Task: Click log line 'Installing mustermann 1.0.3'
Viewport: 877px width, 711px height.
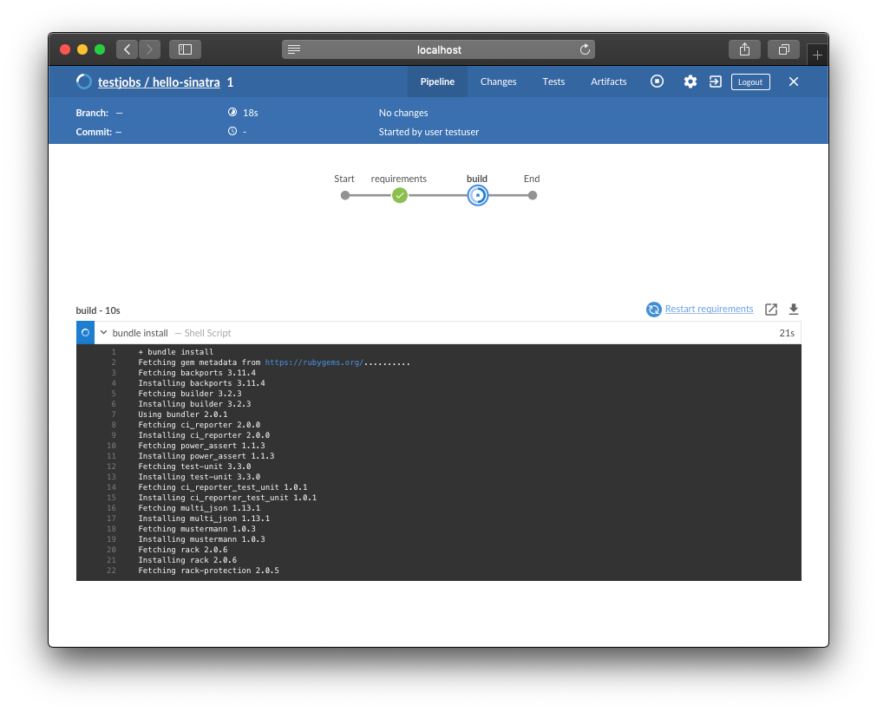Action: (x=201, y=538)
